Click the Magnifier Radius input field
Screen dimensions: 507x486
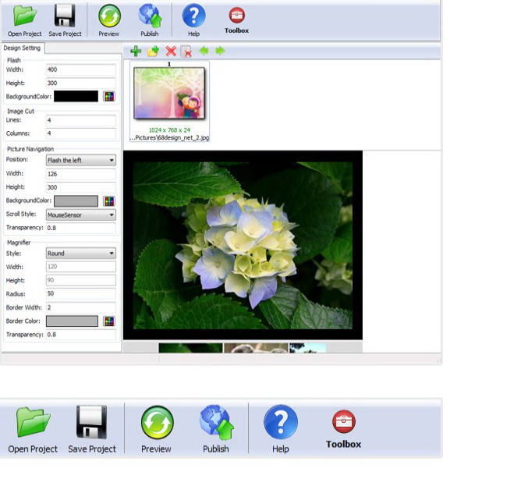(80, 294)
